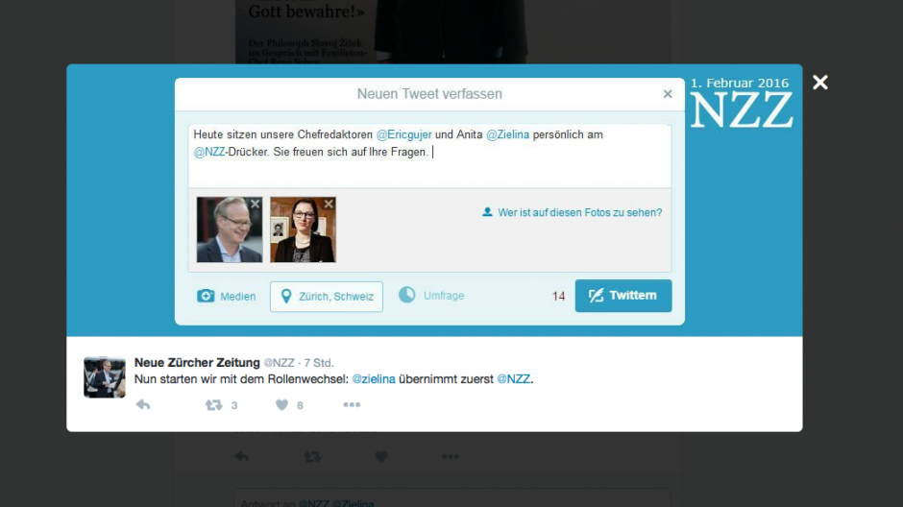903x507 pixels.
Task: Open 'Wer ist auf diesen Fotos zu sehen?'
Action: pyautogui.click(x=573, y=212)
